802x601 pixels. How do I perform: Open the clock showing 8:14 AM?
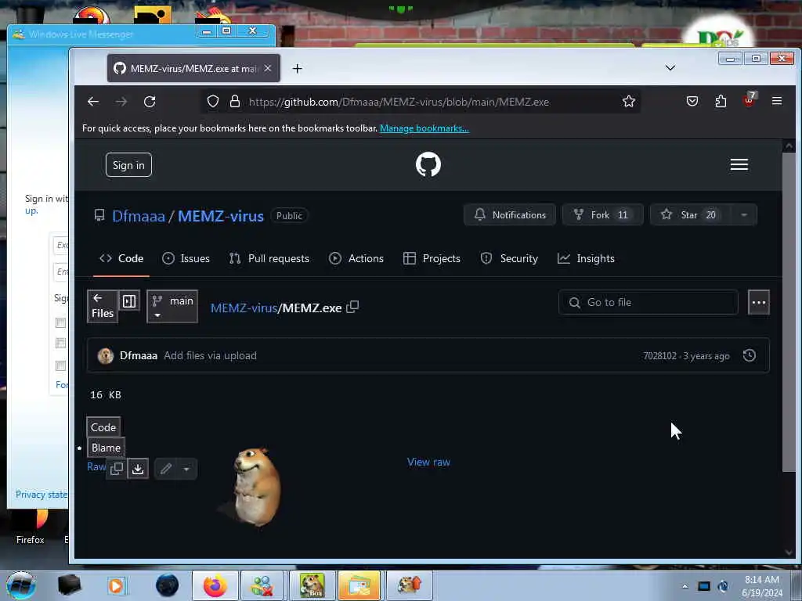[761, 586]
